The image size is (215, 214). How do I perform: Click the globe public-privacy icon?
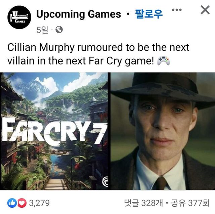coord(59,30)
